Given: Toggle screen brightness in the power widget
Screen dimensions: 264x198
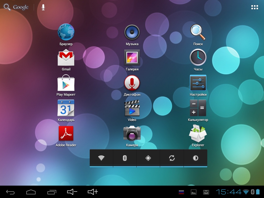Looking at the screenshot, I should click(x=195, y=158).
